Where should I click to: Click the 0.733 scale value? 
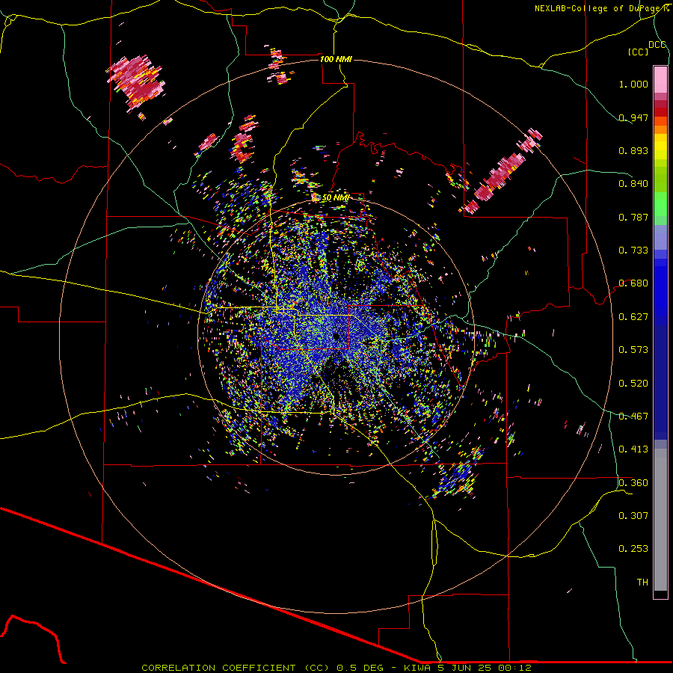[633, 251]
